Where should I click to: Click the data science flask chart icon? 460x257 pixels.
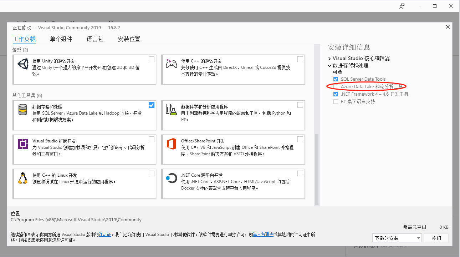[x=172, y=110]
